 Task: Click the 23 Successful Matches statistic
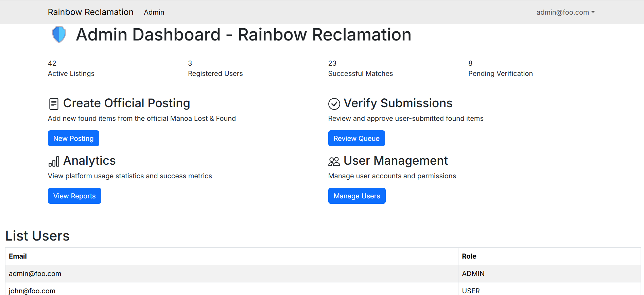[360, 68]
